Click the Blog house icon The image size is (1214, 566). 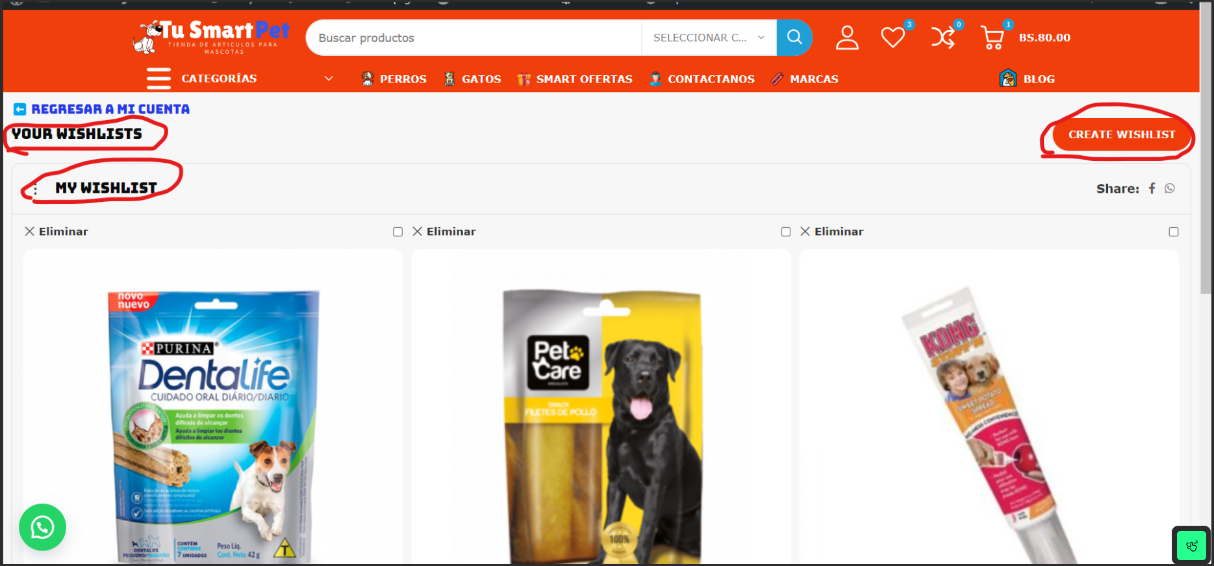pyautogui.click(x=1008, y=78)
